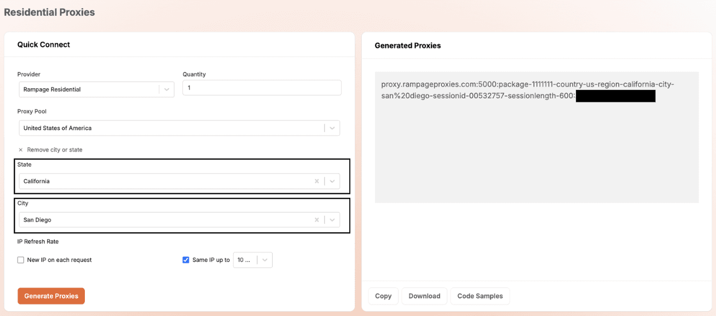Viewport: 716px width, 316px height.
Task: Download the generated proxy list
Action: click(424, 296)
